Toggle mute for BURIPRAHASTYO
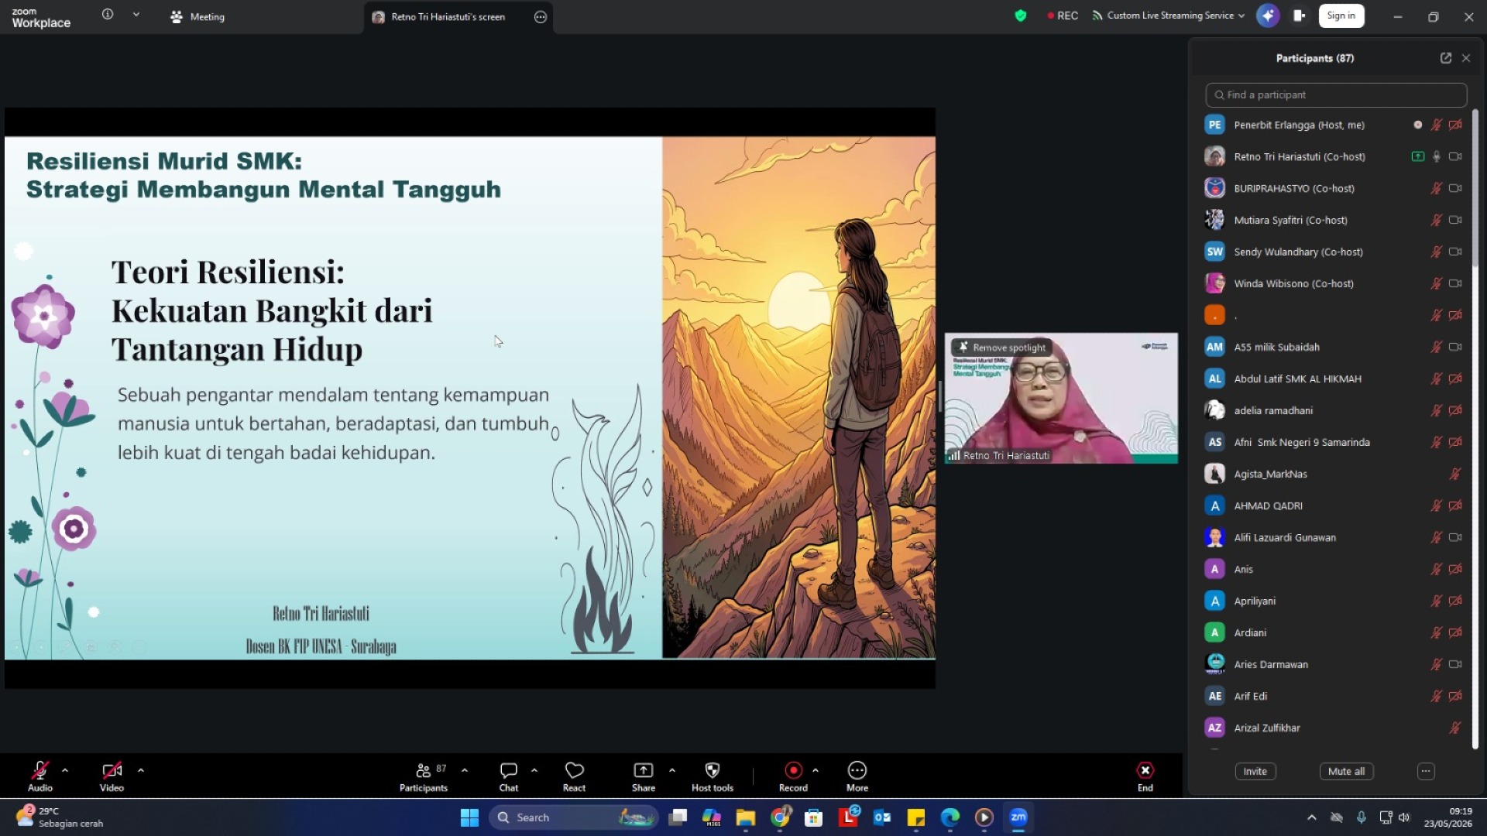 tap(1436, 188)
